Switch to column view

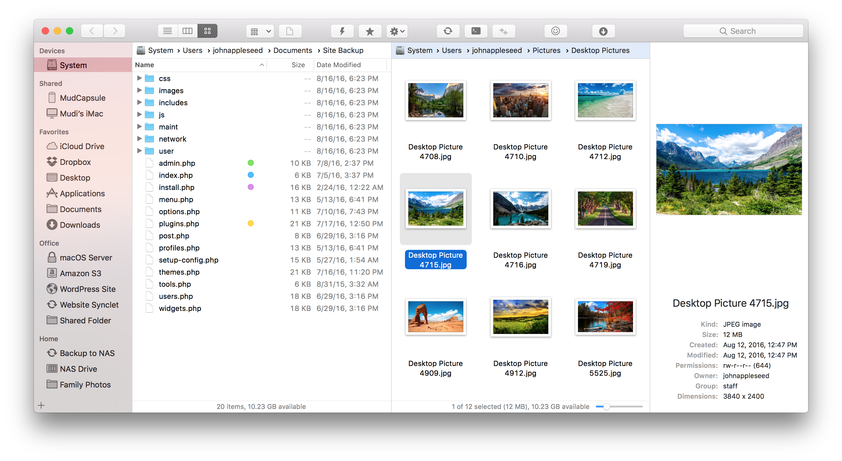[x=187, y=31]
